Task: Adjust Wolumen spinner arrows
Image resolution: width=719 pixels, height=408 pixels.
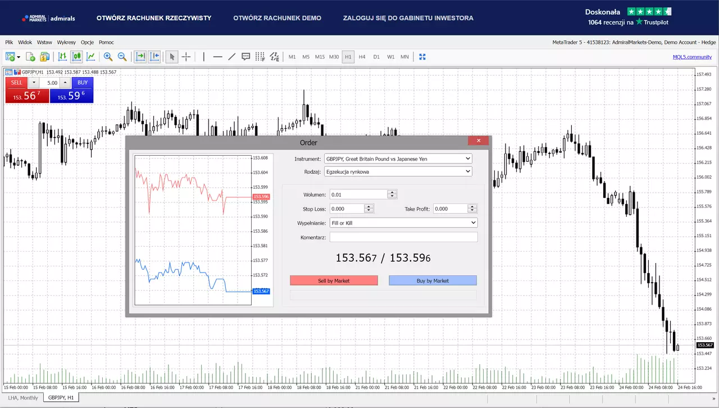Action: click(x=392, y=194)
